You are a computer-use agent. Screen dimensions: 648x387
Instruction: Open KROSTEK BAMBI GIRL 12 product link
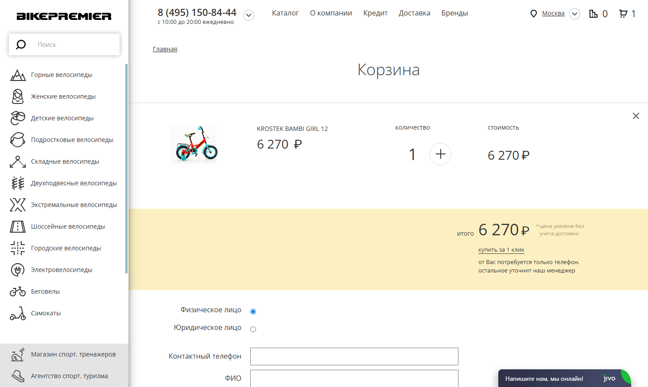coord(292,129)
